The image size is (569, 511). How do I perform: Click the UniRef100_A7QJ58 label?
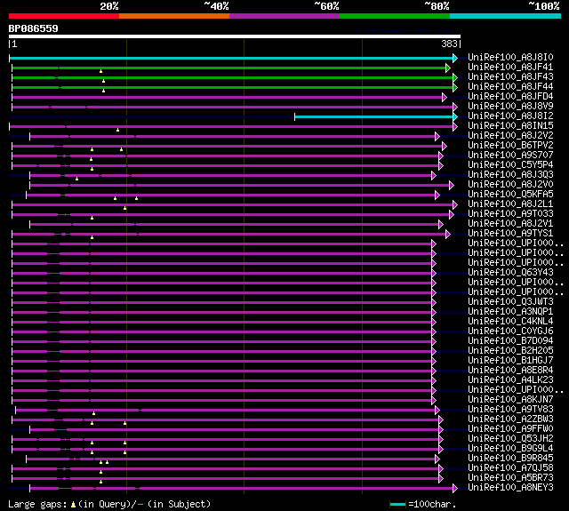pos(510,468)
